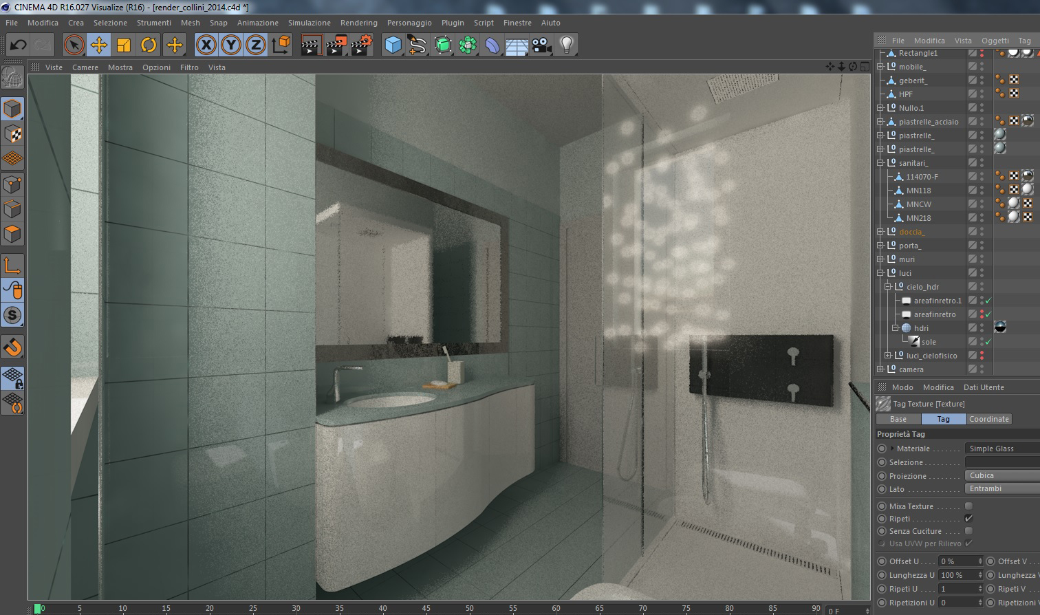Open the Simulazione menu
Viewport: 1040px width, 615px height.
310,23
